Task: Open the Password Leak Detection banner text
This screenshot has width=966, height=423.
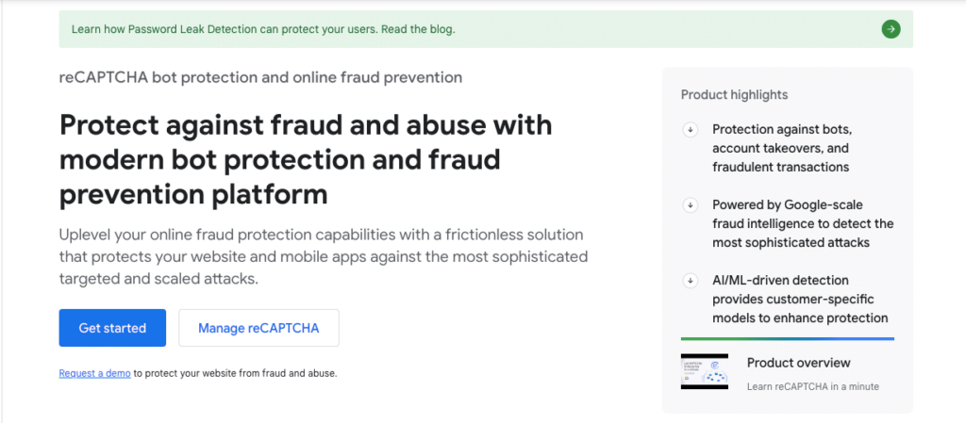Action: tap(263, 29)
